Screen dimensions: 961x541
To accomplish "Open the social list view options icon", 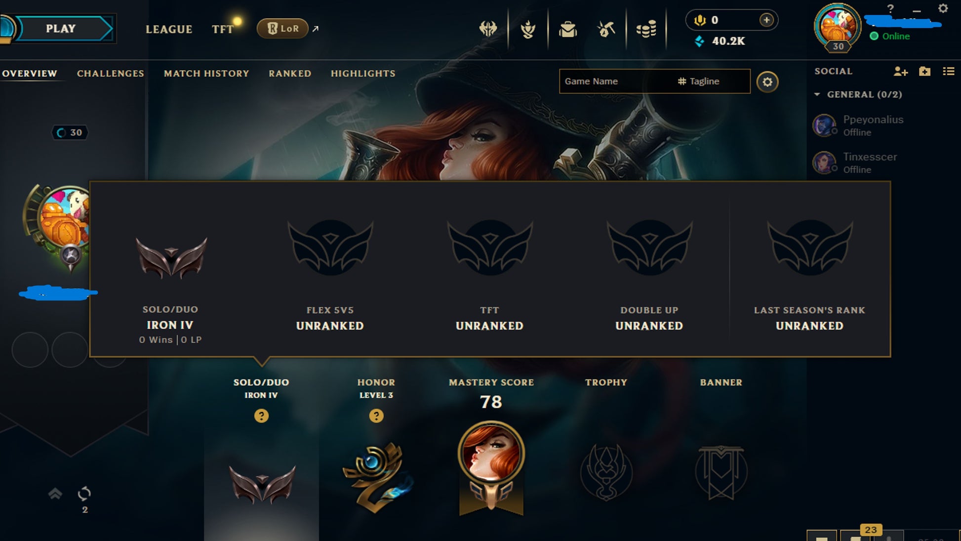I will (x=948, y=72).
